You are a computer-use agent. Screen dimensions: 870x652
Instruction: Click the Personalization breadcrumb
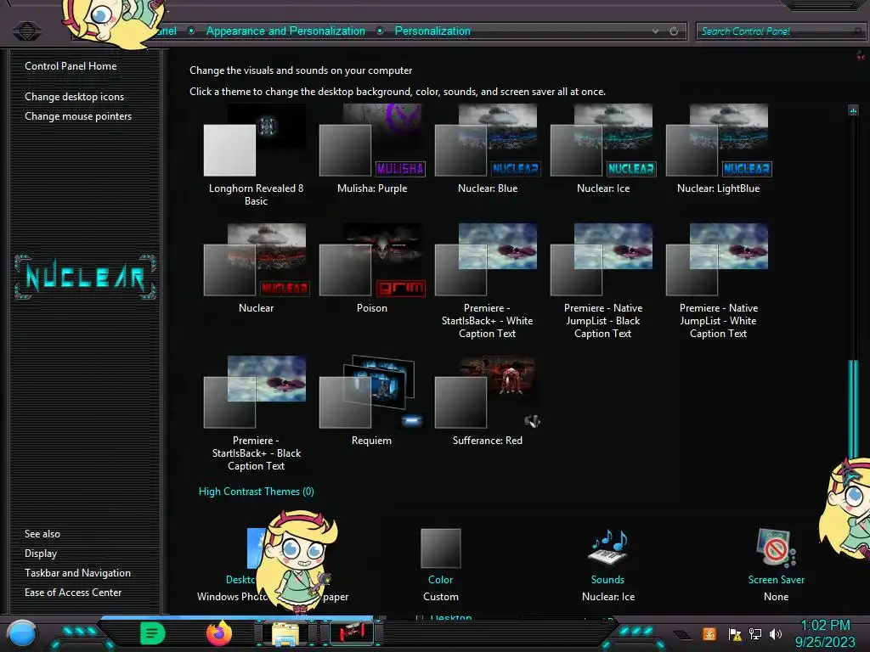point(432,31)
